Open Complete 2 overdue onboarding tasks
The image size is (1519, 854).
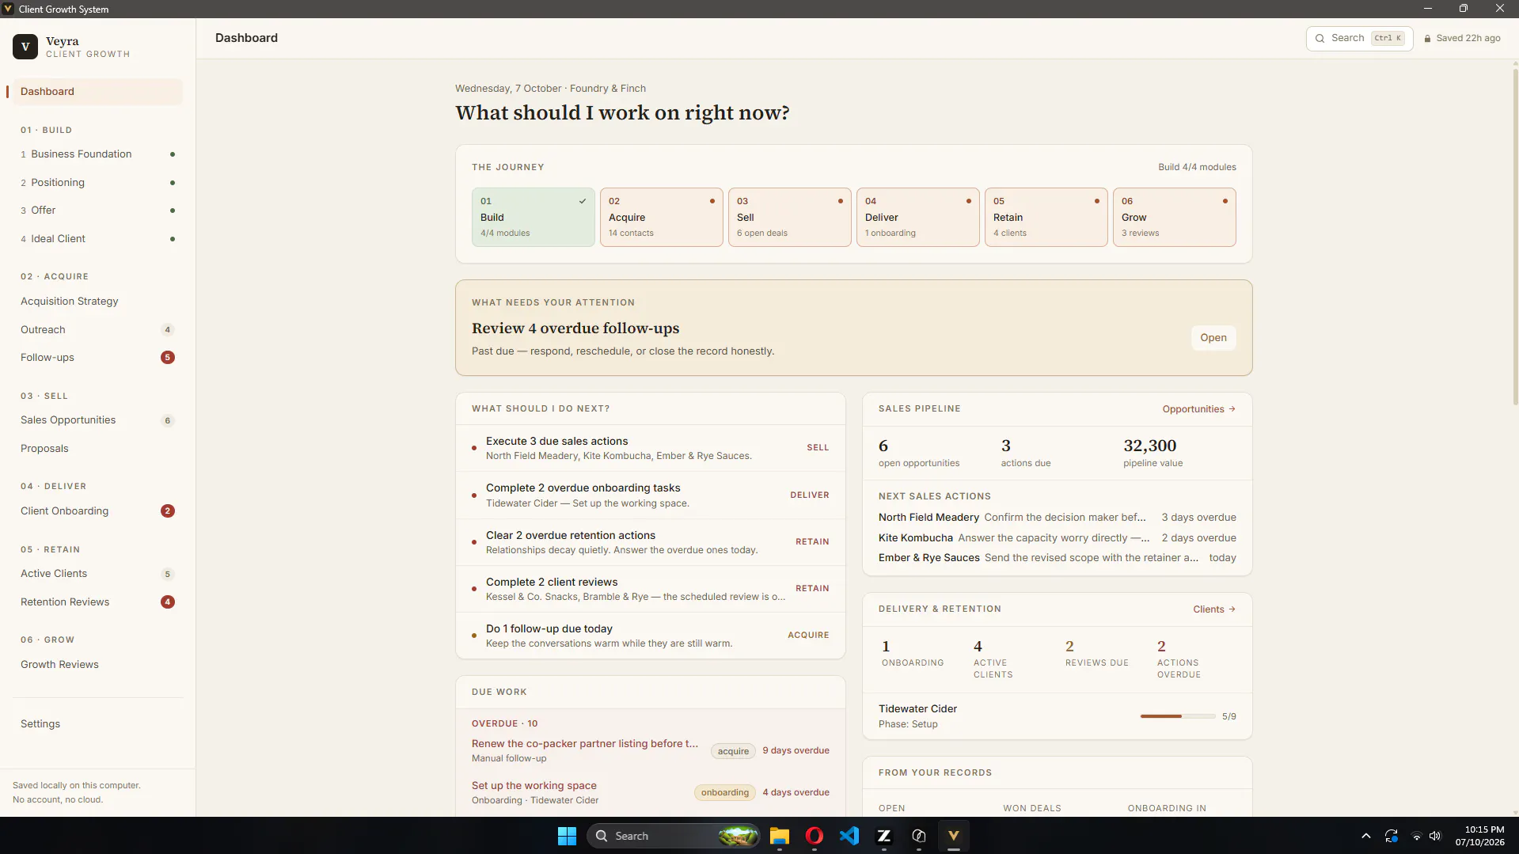coord(651,495)
